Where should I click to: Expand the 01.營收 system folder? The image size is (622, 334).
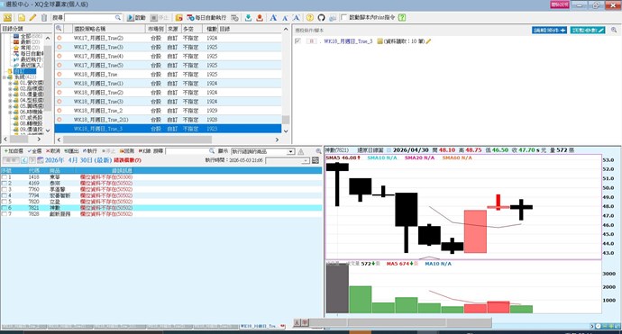pyautogui.click(x=10, y=83)
